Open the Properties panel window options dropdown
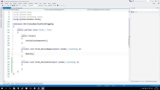160x90 pixels. pyautogui.click(x=156, y=8)
